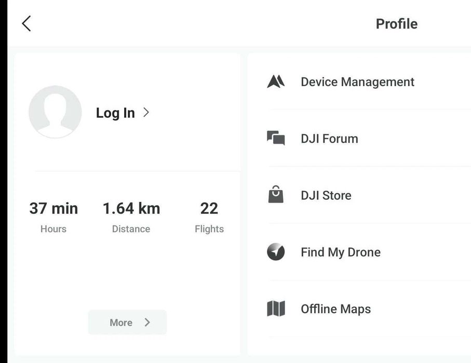Click the Profile page title
471x363 pixels.
click(397, 24)
